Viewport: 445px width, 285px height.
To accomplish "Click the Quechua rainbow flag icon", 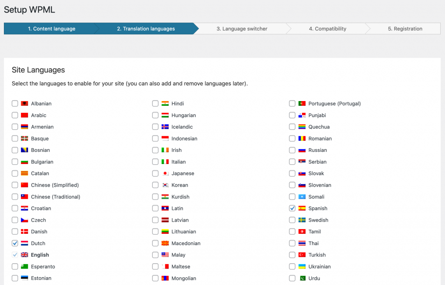I will click(x=302, y=127).
